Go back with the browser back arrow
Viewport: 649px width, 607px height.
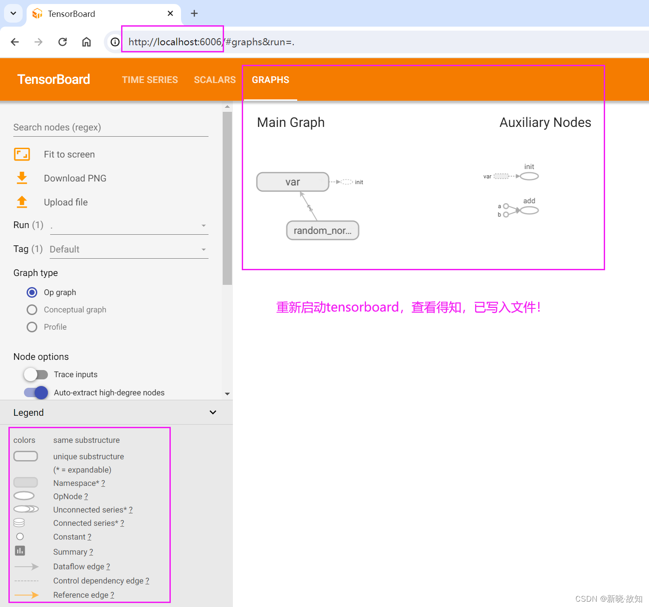(15, 42)
